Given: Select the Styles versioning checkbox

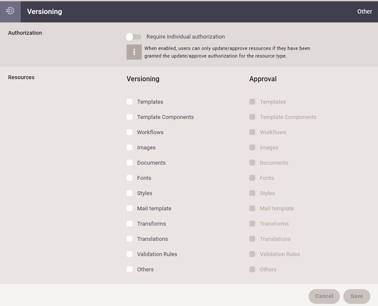Looking at the screenshot, I should [130, 193].
